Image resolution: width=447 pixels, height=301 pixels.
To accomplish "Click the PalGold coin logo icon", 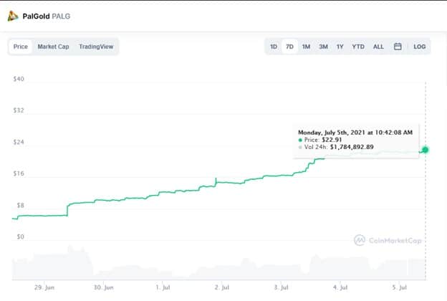I will (x=13, y=16).
